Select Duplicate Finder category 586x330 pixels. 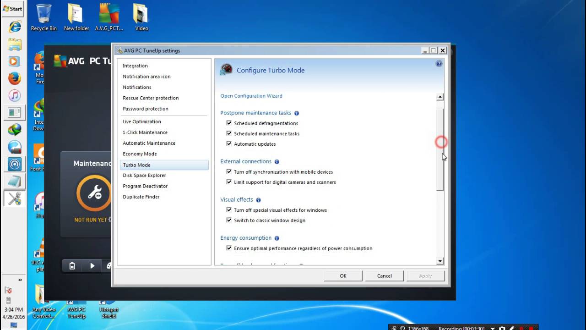tap(141, 197)
